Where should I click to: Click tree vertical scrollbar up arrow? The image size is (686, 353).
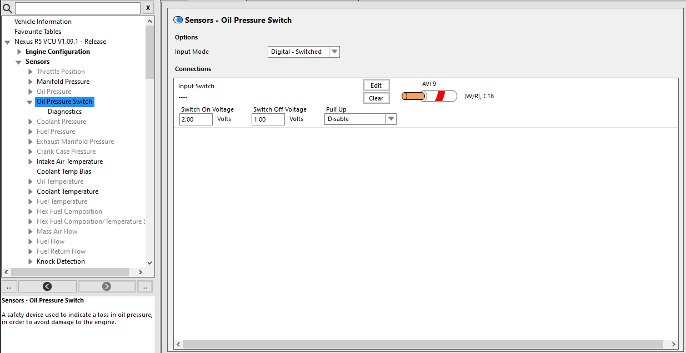click(x=149, y=21)
